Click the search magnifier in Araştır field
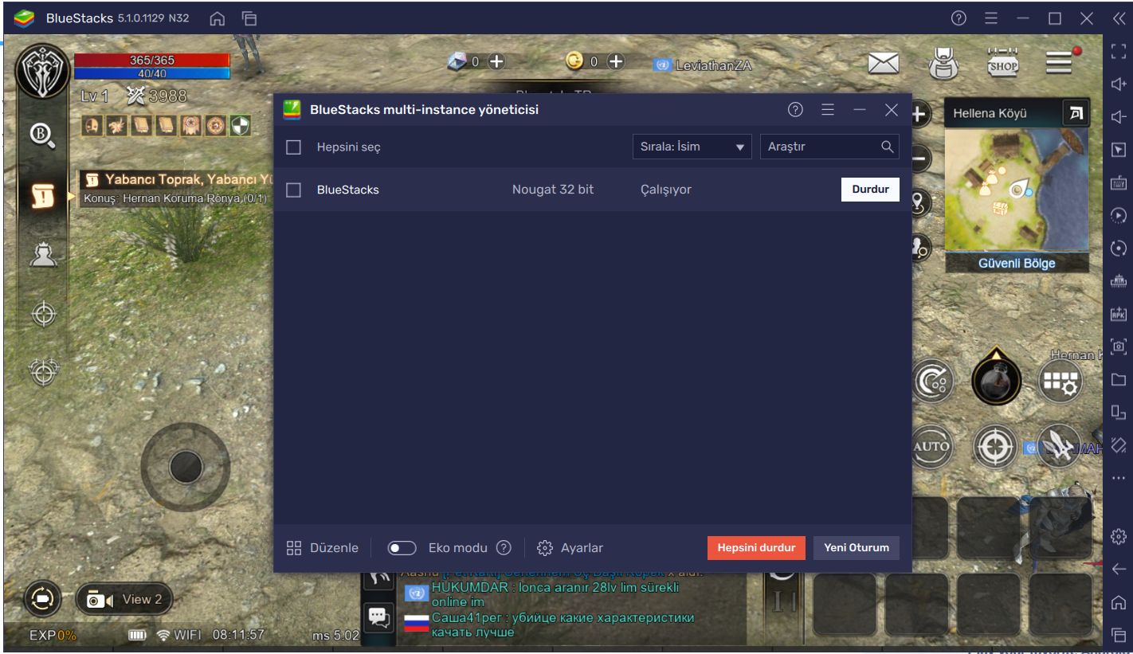Screen dimensions: 1133x654 pos(887,147)
